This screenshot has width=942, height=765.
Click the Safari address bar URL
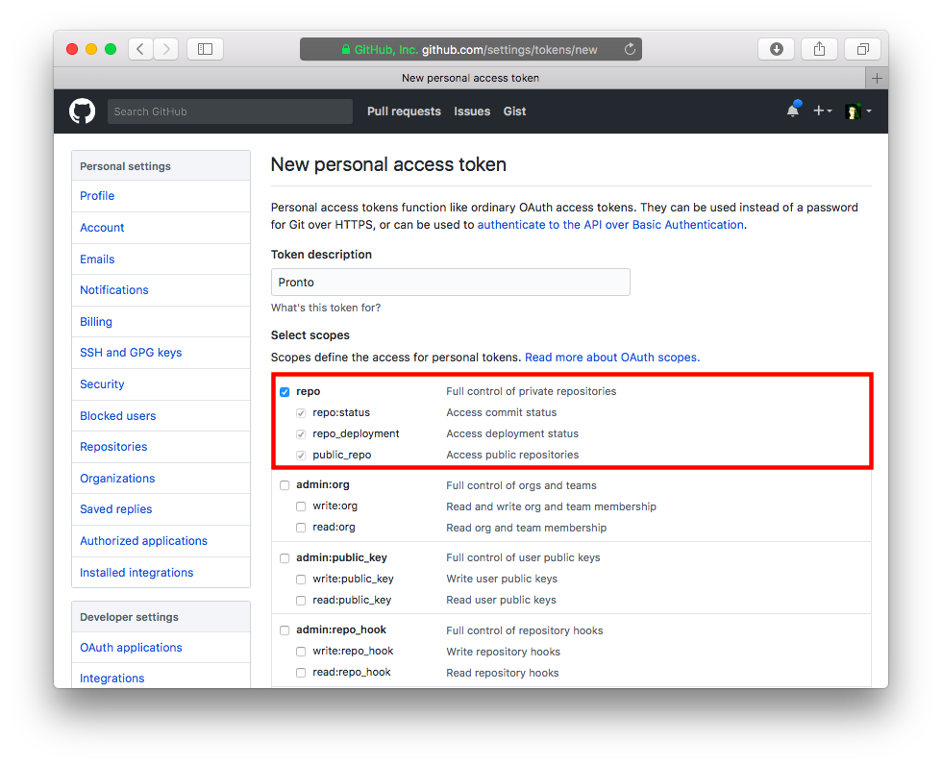tap(471, 49)
